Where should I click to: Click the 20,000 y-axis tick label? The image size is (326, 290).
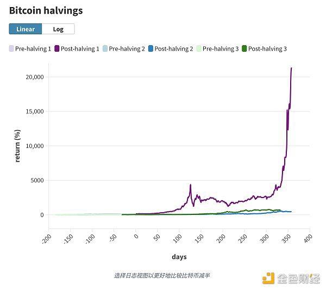(35, 77)
